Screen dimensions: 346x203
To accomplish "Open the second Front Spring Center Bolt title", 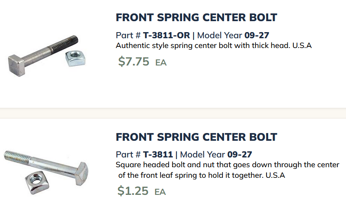I will [x=196, y=137].
